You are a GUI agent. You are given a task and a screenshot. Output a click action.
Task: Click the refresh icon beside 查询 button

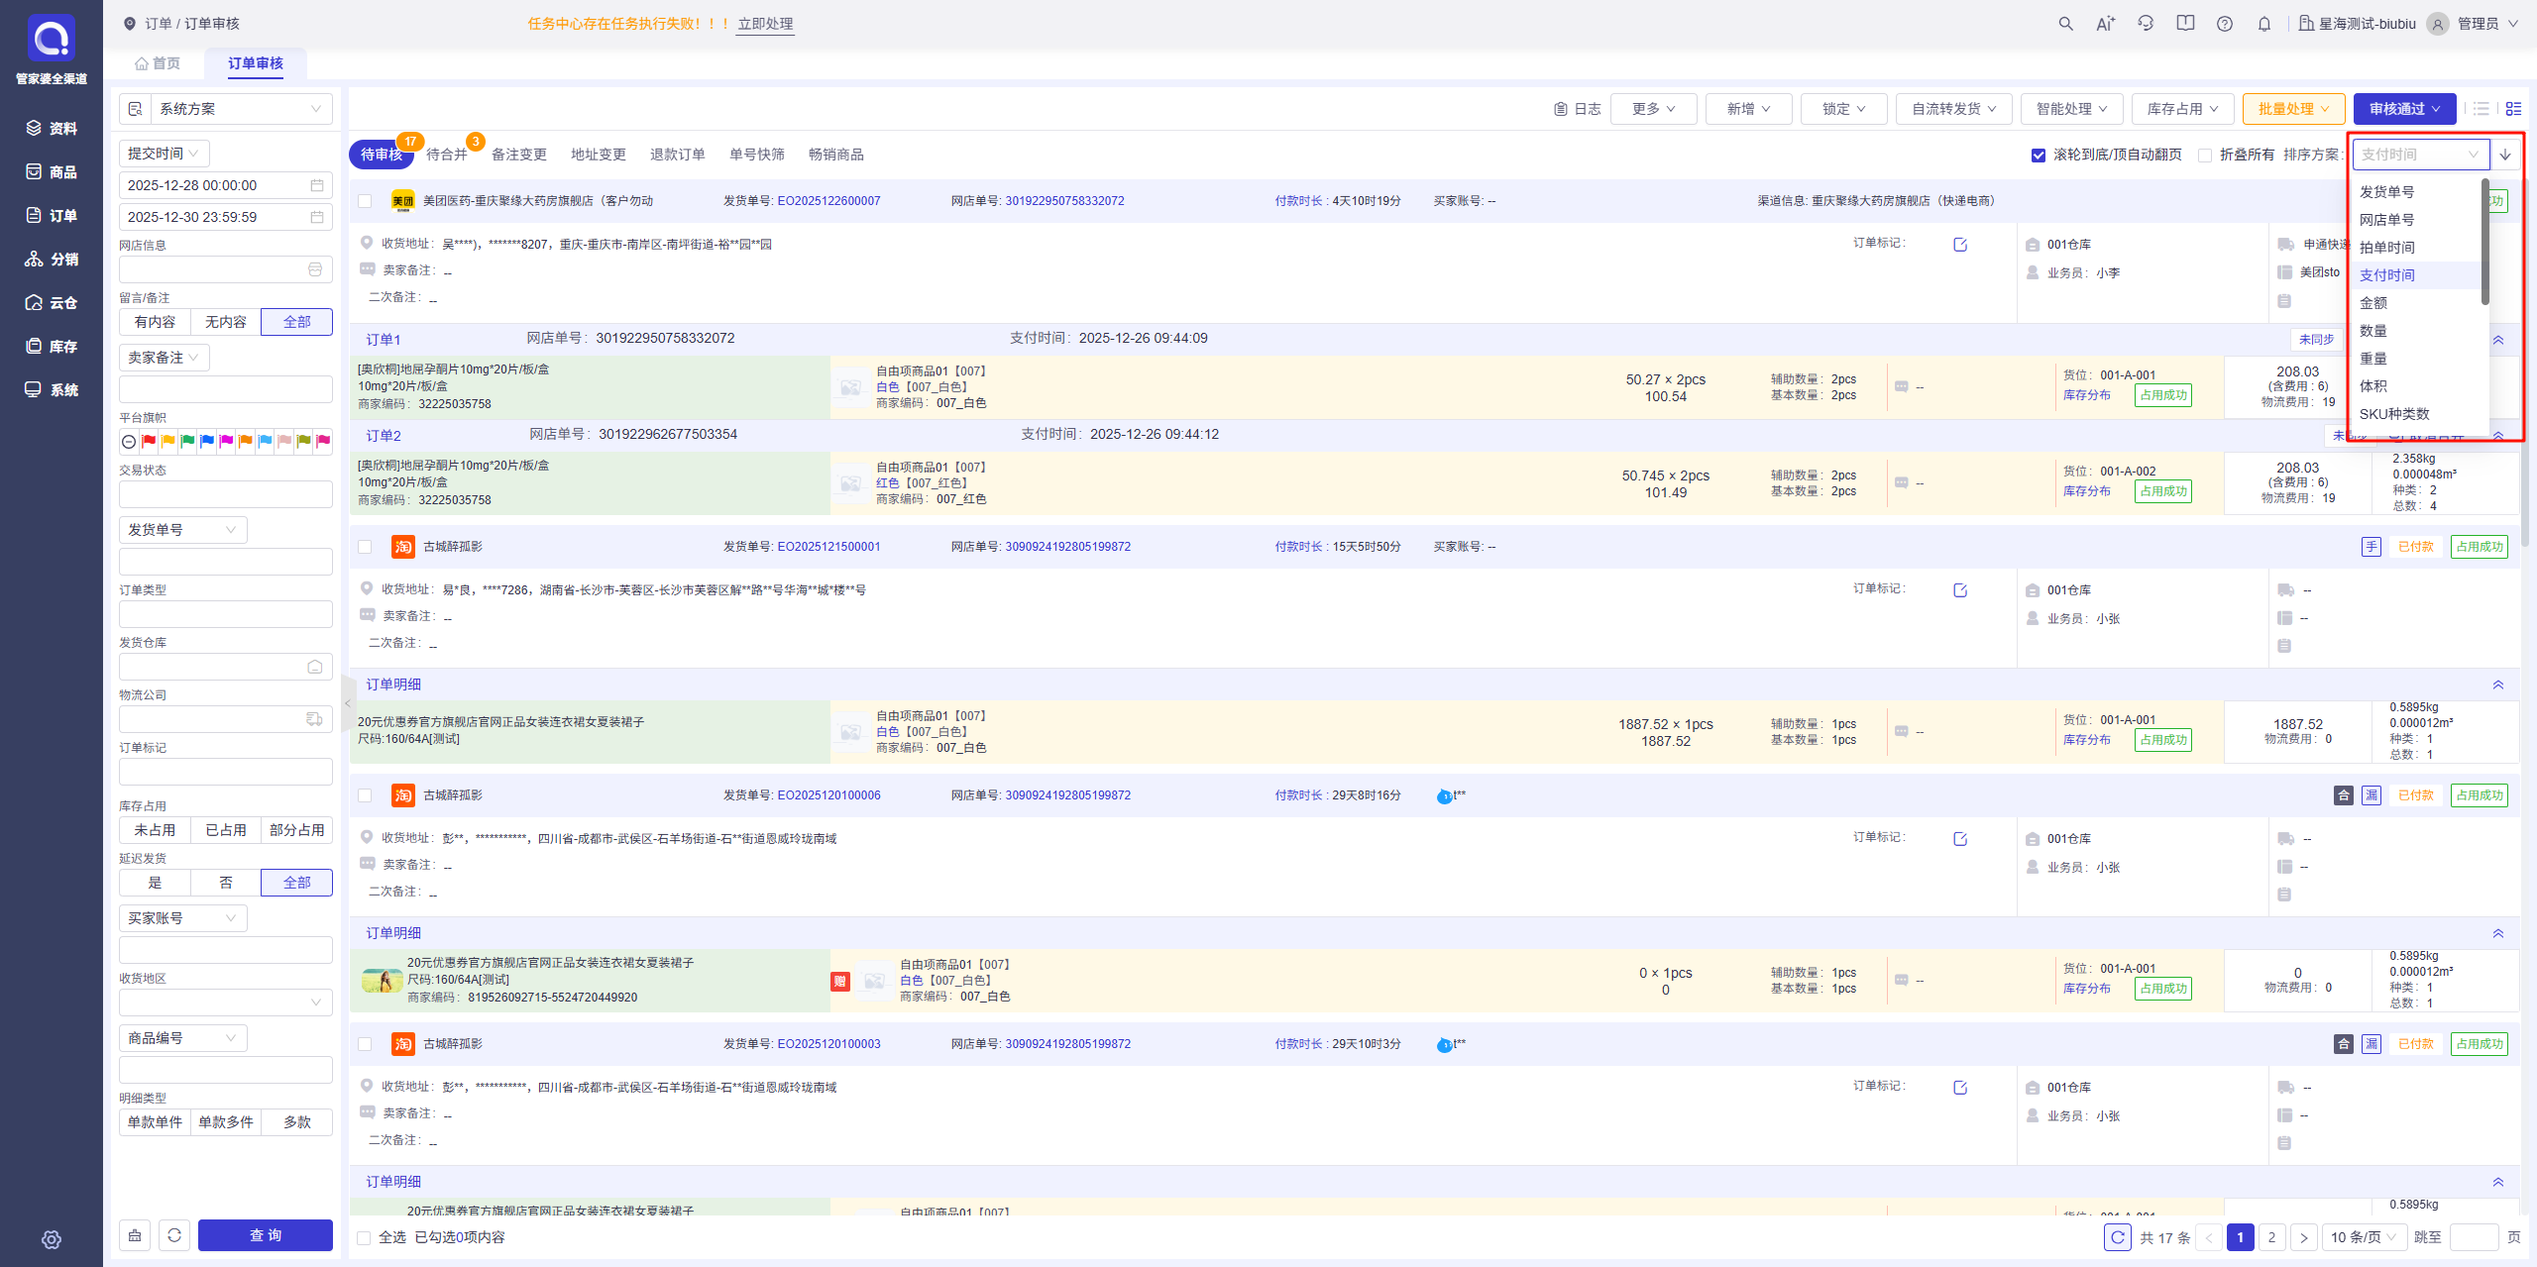pos(174,1235)
